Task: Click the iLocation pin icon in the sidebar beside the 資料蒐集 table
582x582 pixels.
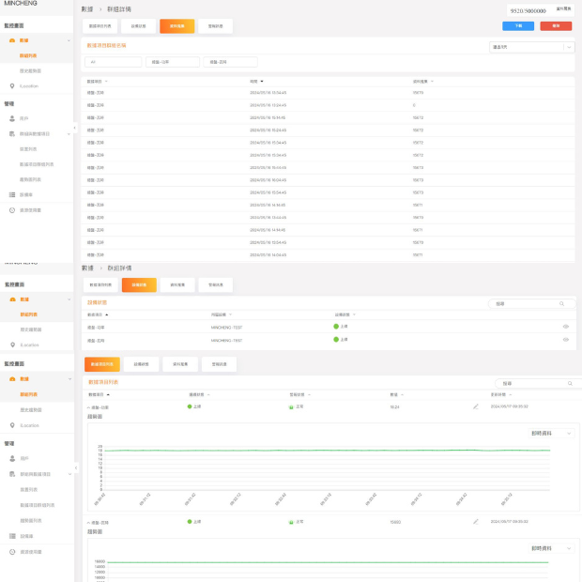Action: [x=12, y=86]
